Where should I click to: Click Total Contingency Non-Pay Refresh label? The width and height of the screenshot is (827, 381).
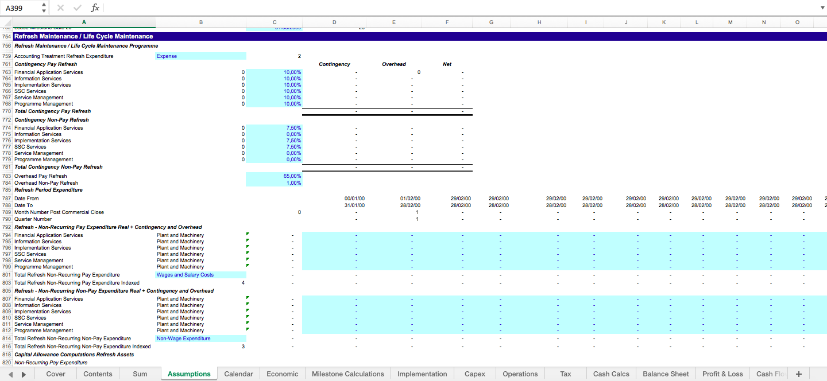click(x=59, y=167)
